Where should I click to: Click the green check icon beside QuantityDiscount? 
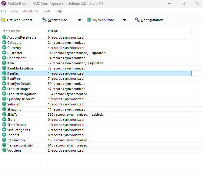click(4, 99)
